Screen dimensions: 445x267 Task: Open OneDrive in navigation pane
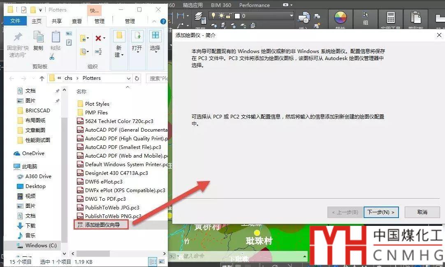click(29, 153)
